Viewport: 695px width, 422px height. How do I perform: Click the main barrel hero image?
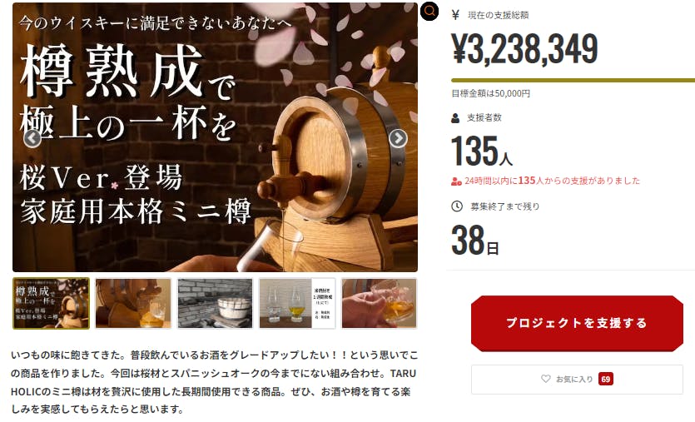tap(215, 137)
